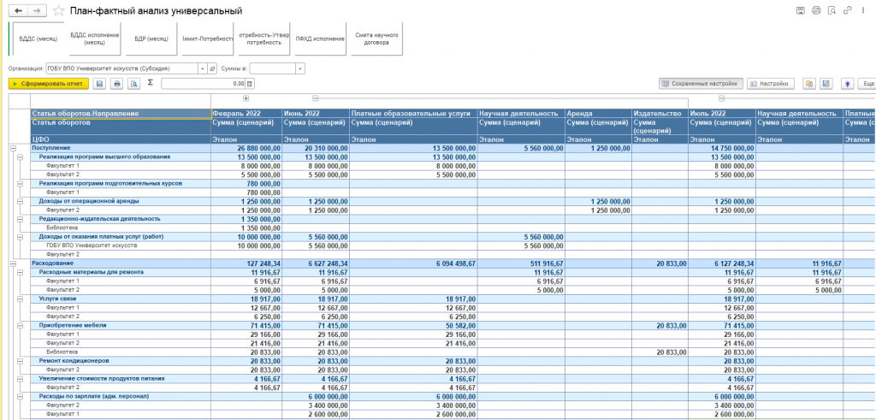Click the open-form icon beside Организация field
876x420 pixels.
(x=212, y=68)
